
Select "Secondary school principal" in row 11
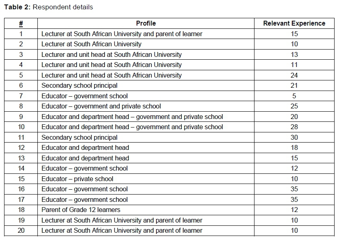point(79,137)
